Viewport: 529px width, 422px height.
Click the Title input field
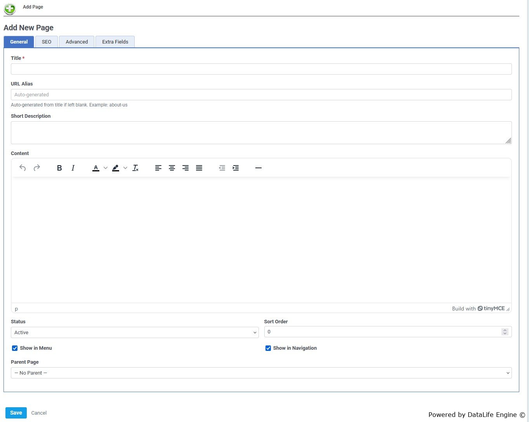pos(261,69)
